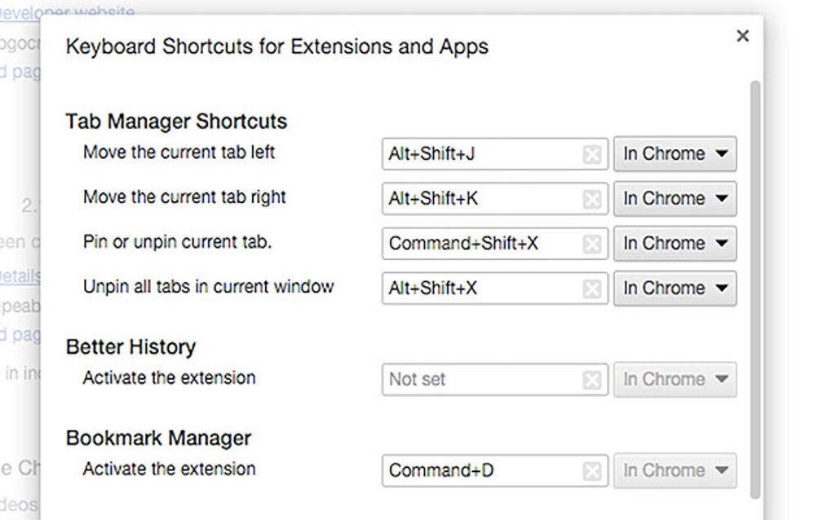
Task: Dismiss the Keyboard Shortcuts dialog
Action: (742, 36)
